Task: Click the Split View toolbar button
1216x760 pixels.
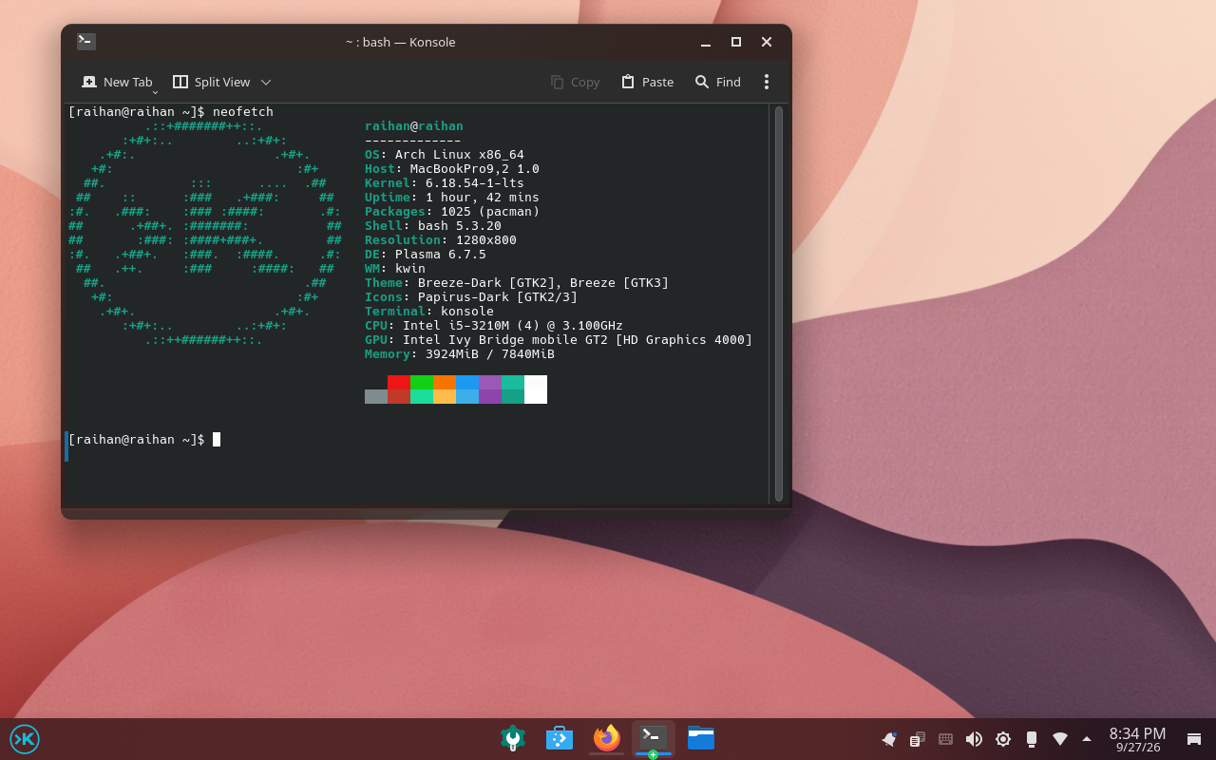Action: [x=211, y=83]
